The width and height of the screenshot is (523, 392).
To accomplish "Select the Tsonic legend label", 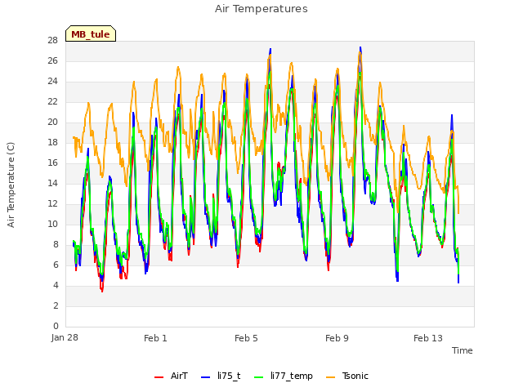I will coord(355,376).
